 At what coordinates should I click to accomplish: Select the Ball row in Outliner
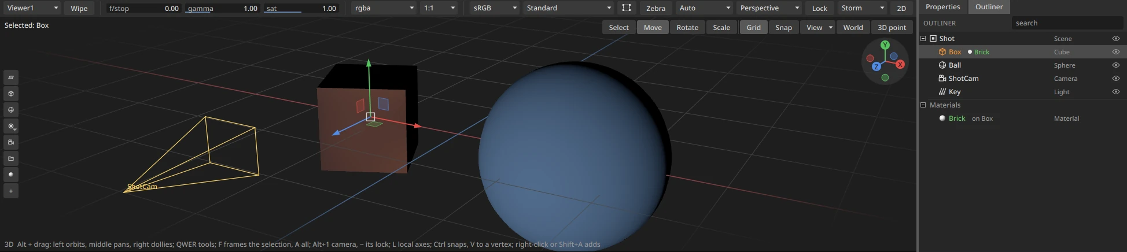coord(1022,65)
